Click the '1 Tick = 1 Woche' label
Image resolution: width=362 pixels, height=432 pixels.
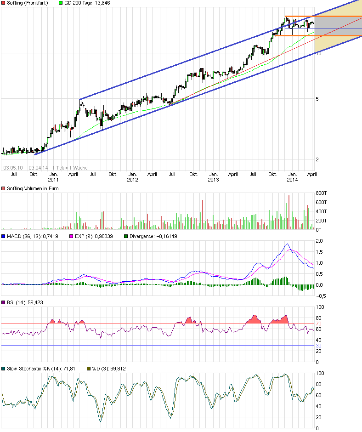70,168
